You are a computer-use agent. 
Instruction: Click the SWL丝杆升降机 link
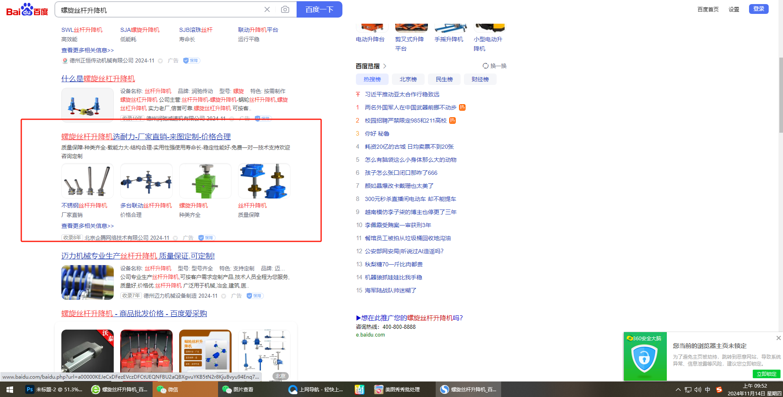[82, 30]
